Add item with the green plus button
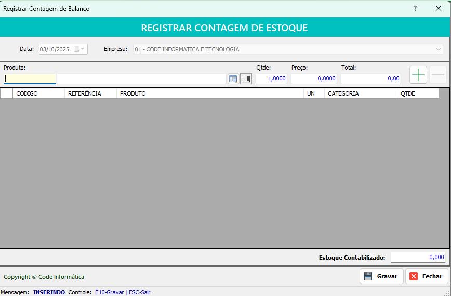The width and height of the screenshot is (451, 296). pos(418,75)
